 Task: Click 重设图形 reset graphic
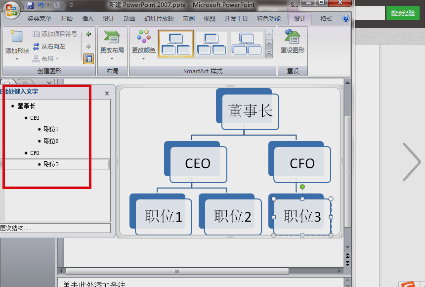293,42
